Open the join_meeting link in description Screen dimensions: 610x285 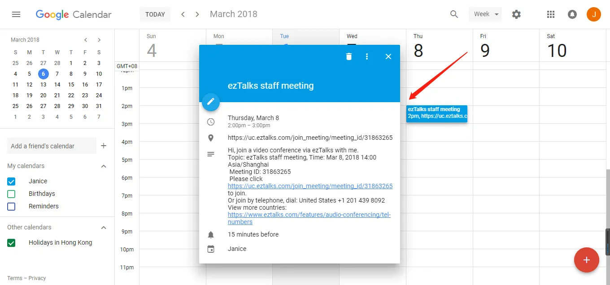click(310, 186)
